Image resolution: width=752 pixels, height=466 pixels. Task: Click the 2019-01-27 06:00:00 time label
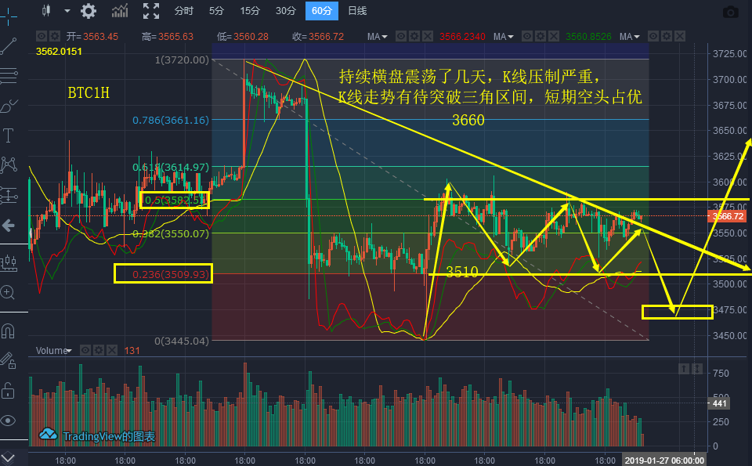[664, 461]
